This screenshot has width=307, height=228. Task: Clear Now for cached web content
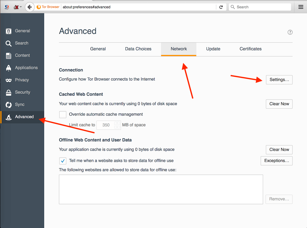tap(279, 104)
